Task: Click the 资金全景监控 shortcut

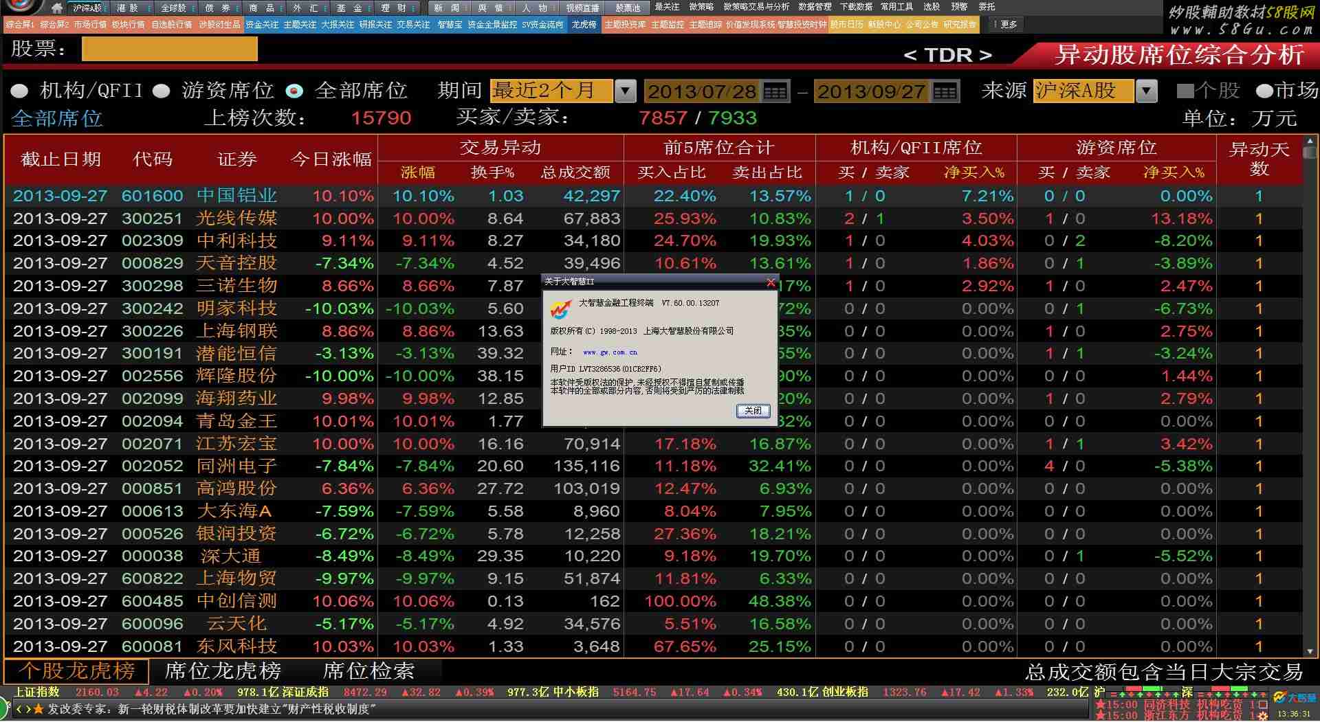Action: [492, 25]
